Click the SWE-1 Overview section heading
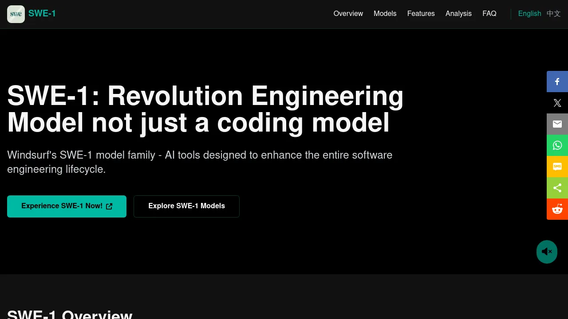 [x=70, y=314]
